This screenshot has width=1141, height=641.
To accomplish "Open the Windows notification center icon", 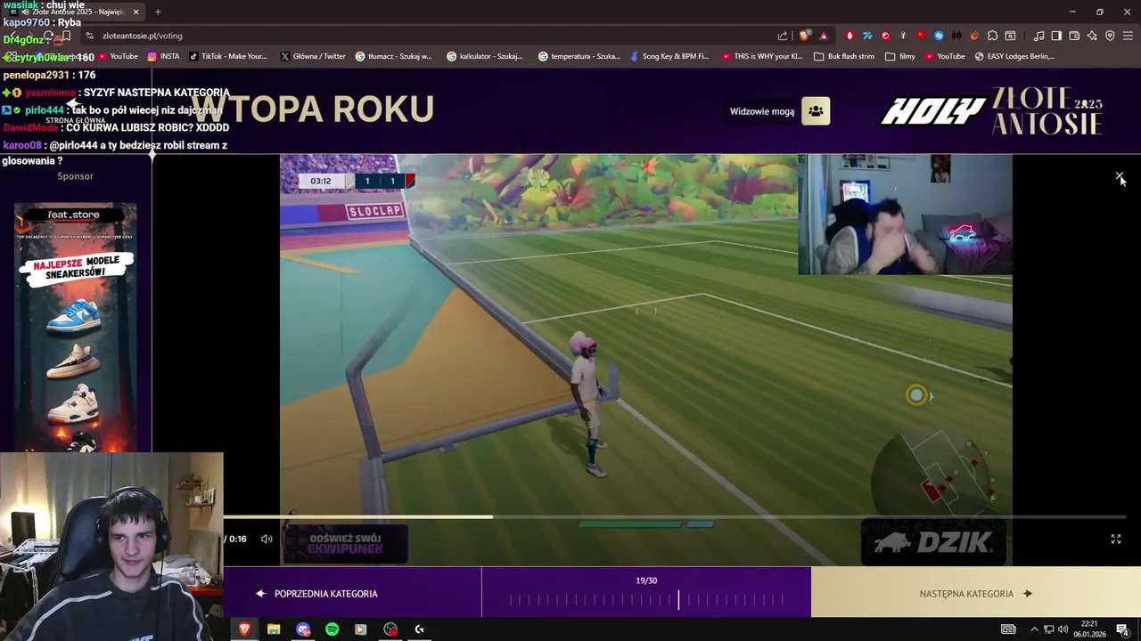I will click(1122, 629).
